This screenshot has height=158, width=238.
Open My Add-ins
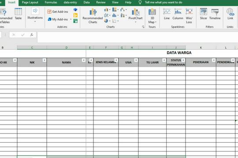click(58, 19)
